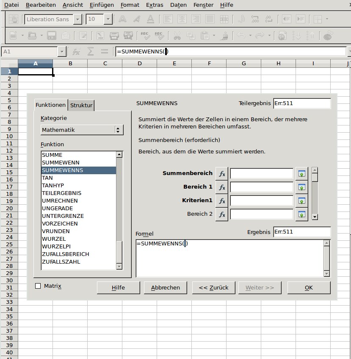The height and width of the screenshot is (359, 351).
Task: Click the Print Preview icon
Action: click(x=128, y=36)
